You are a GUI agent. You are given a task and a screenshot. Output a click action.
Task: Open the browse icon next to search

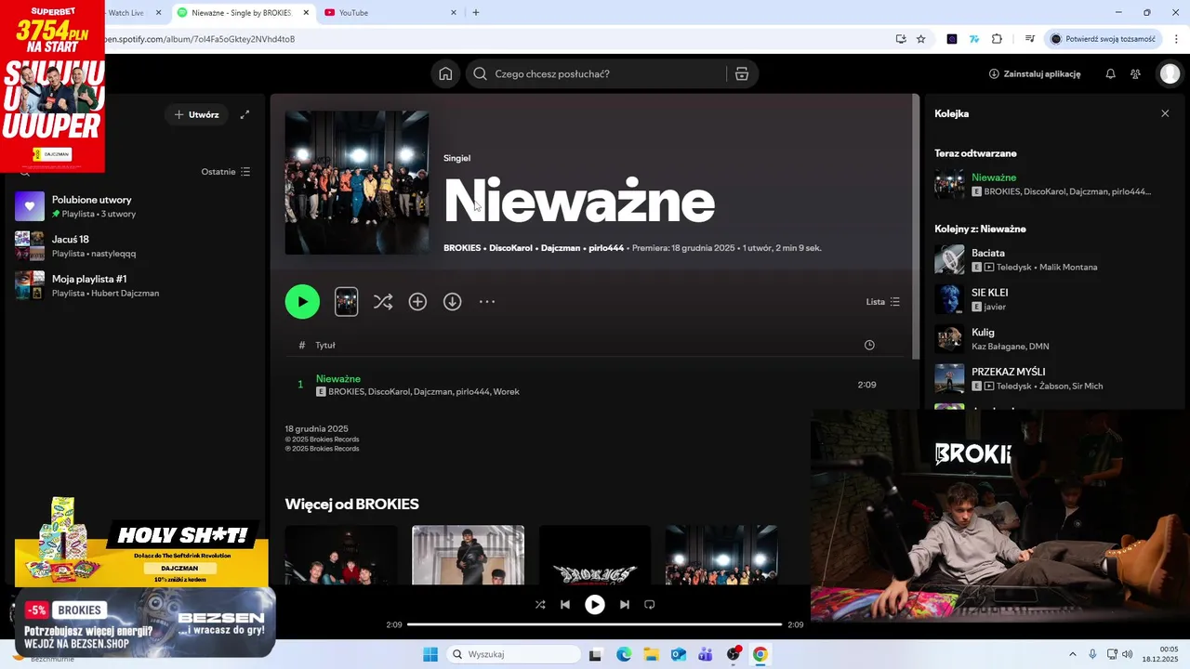tap(741, 74)
